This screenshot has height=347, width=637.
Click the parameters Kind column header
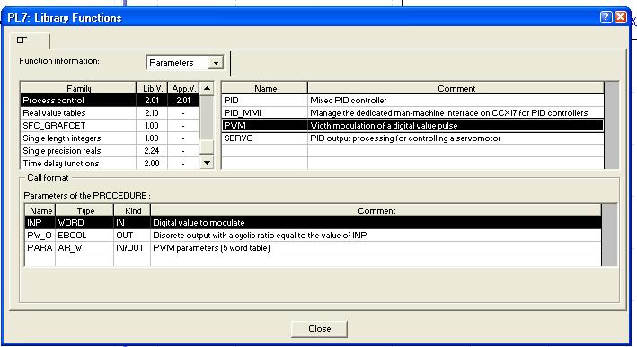click(132, 210)
